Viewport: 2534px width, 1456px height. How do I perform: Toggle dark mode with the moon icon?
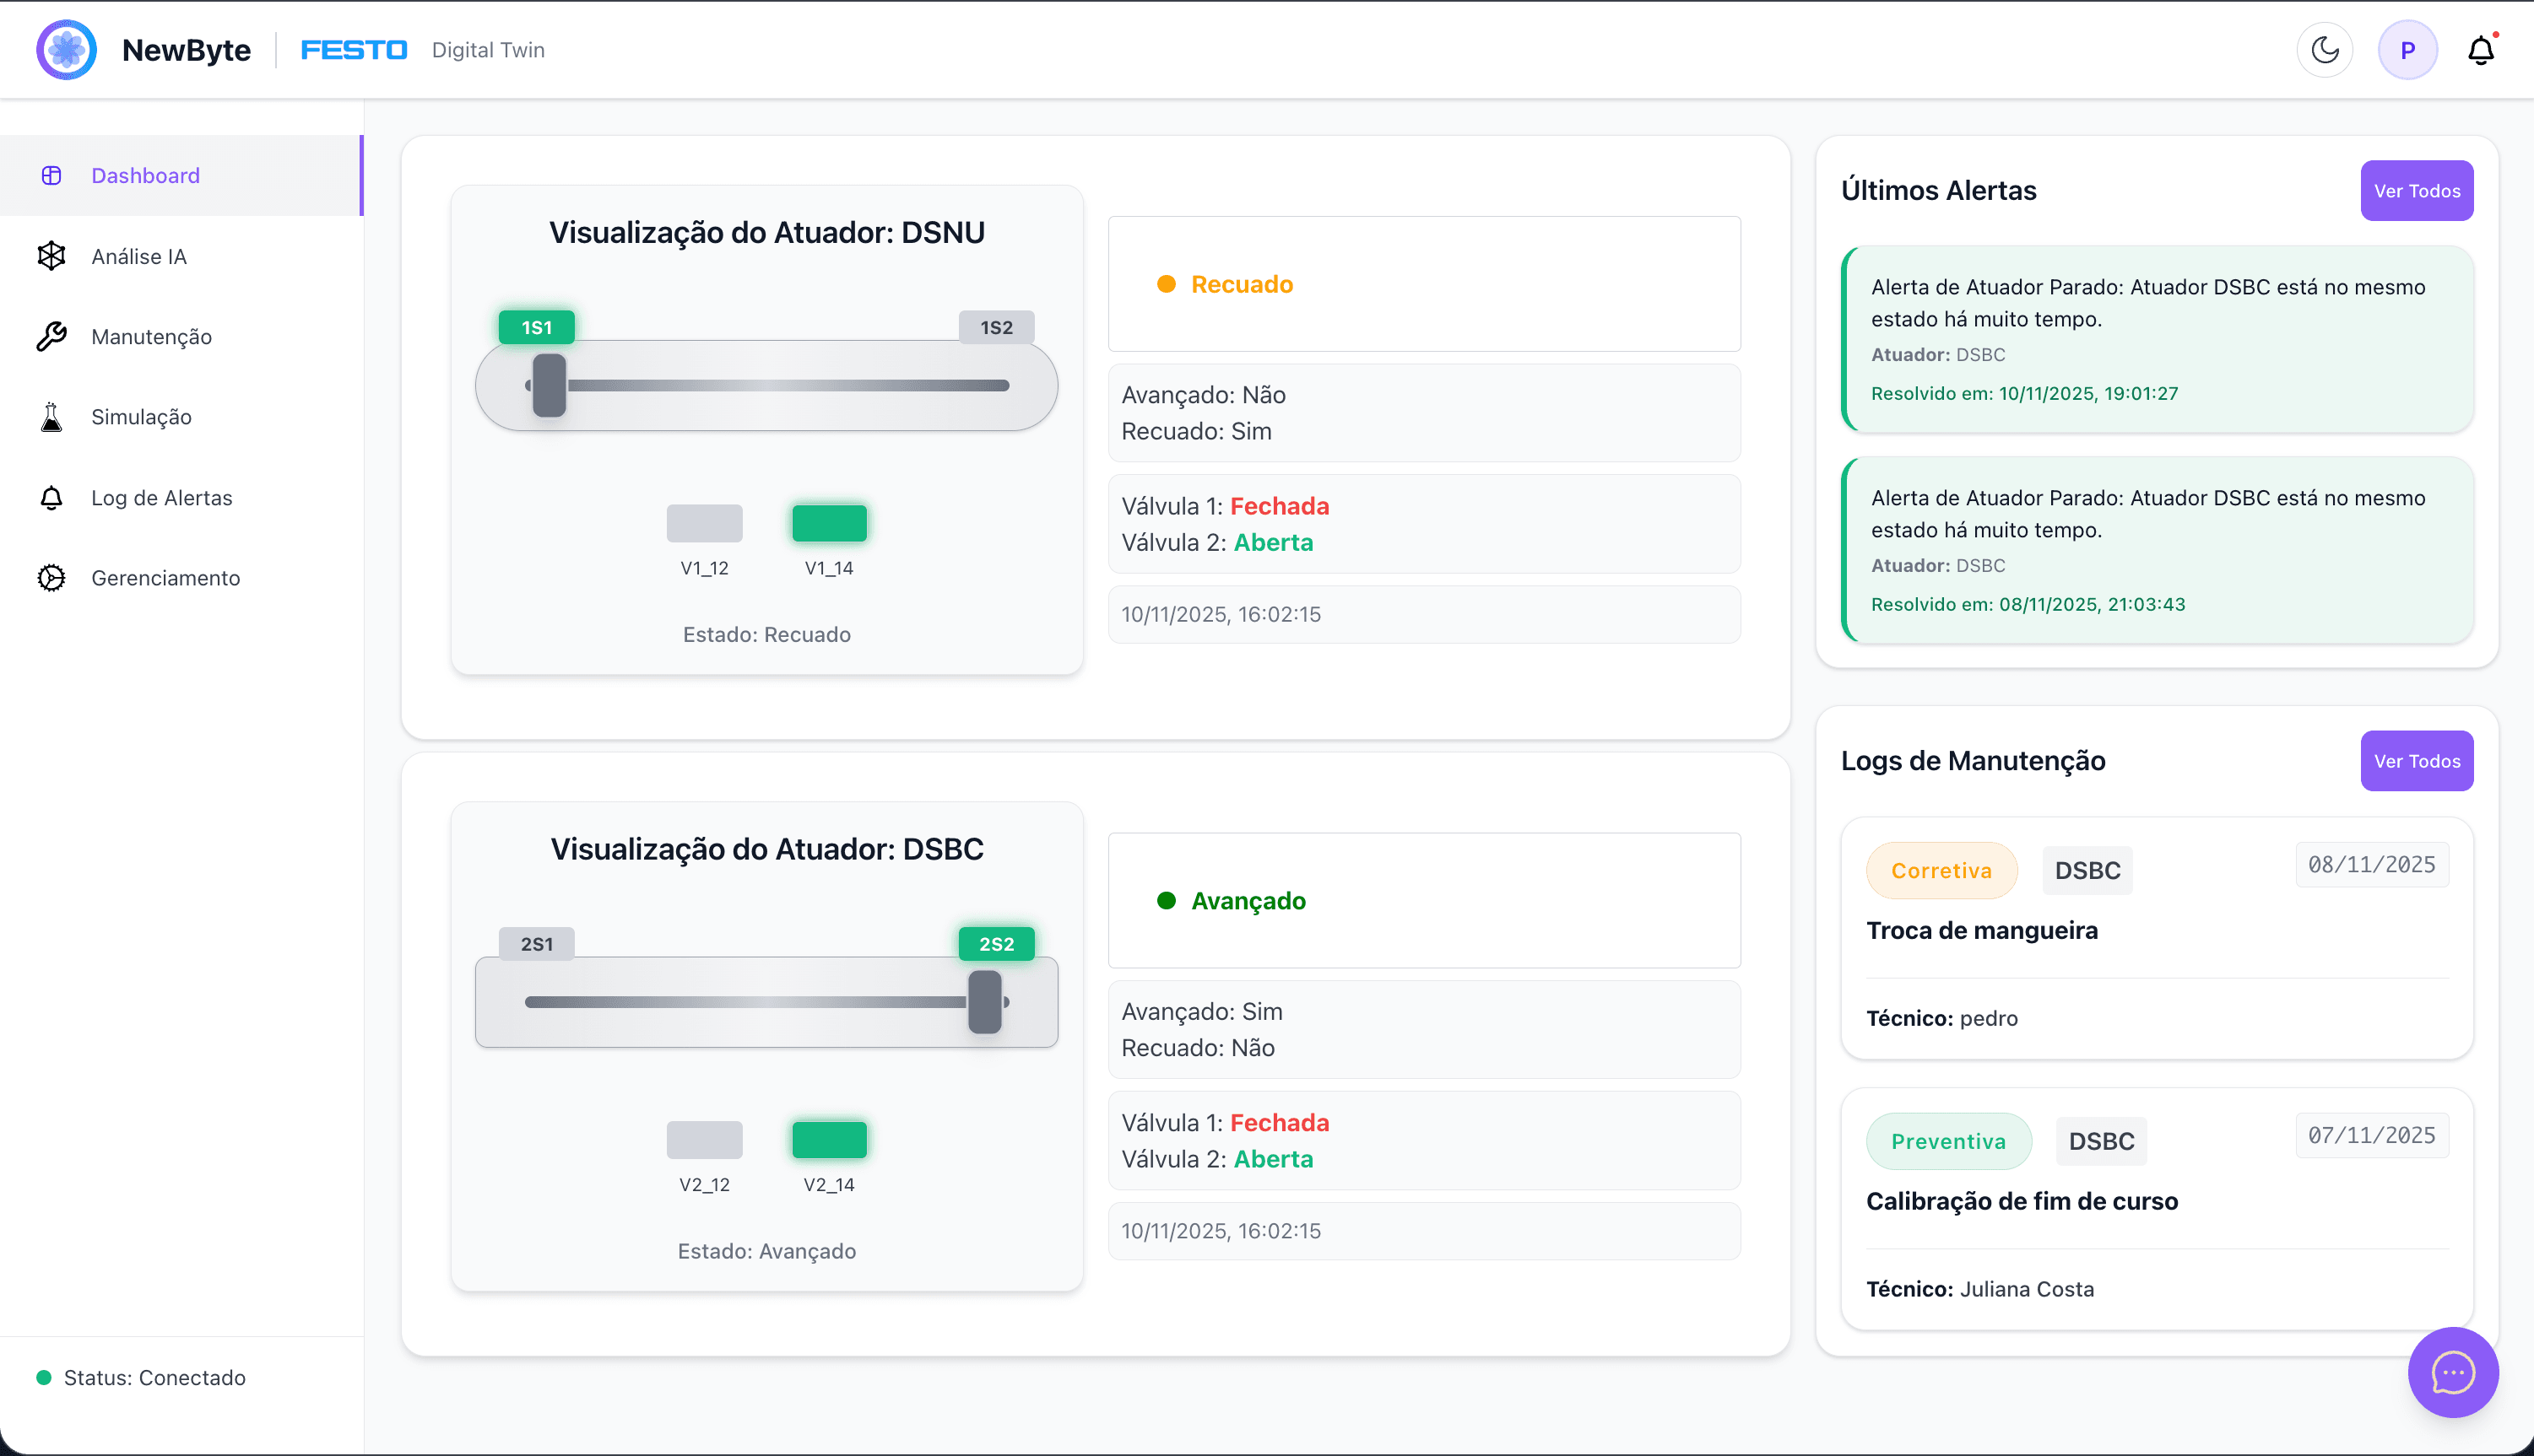(2324, 50)
